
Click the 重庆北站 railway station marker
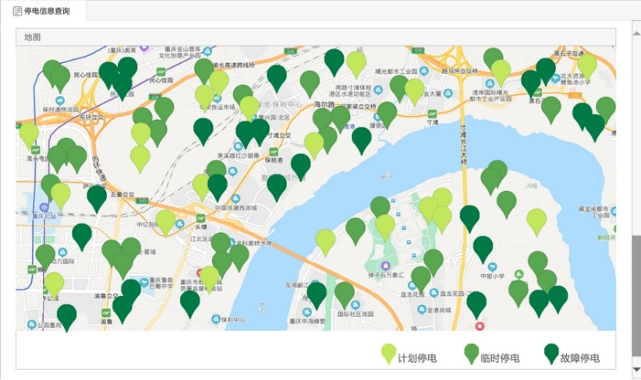(45, 207)
